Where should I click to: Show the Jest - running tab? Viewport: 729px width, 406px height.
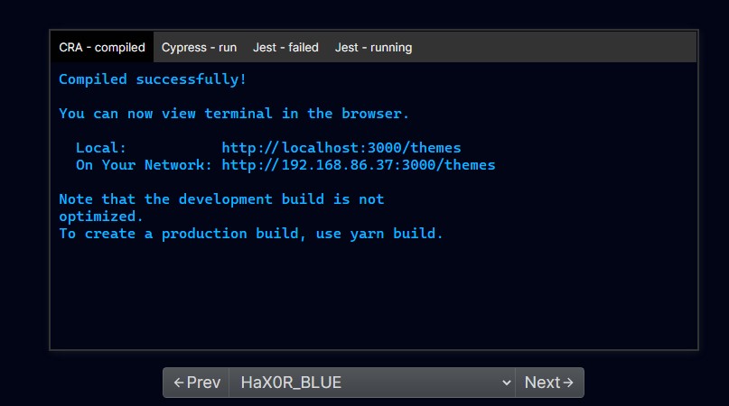(373, 48)
